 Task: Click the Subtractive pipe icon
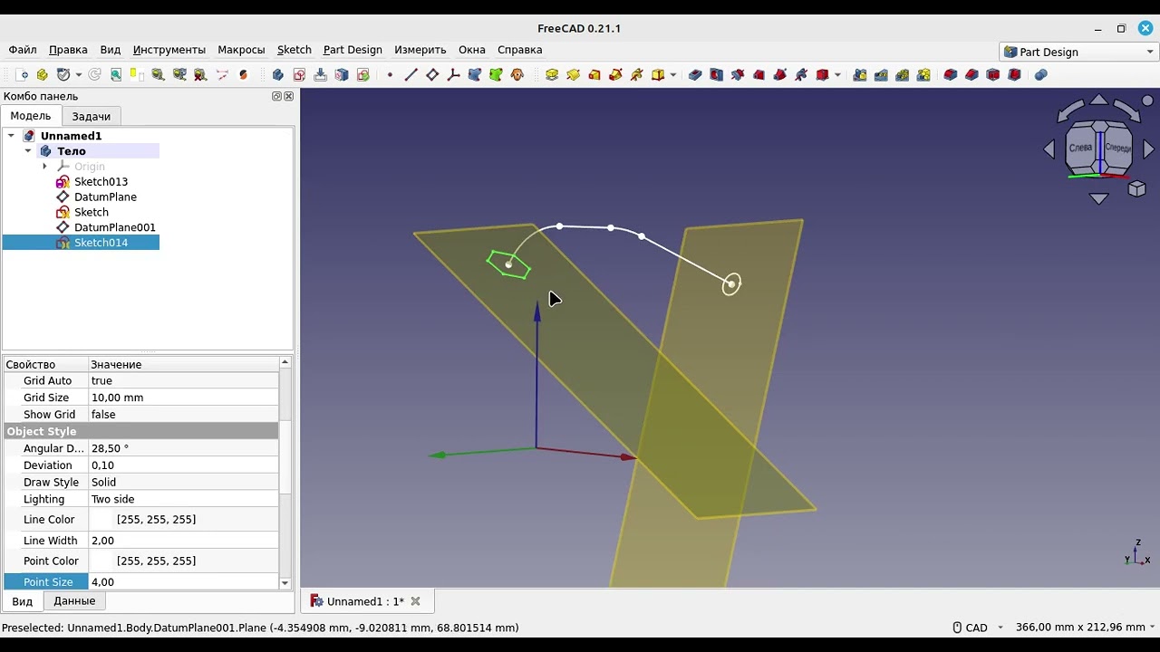[779, 75]
